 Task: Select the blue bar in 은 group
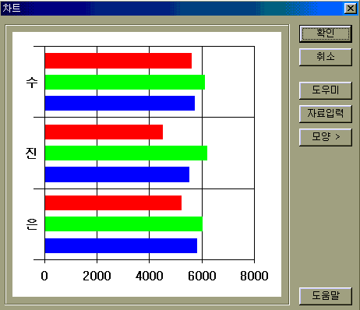(x=121, y=245)
